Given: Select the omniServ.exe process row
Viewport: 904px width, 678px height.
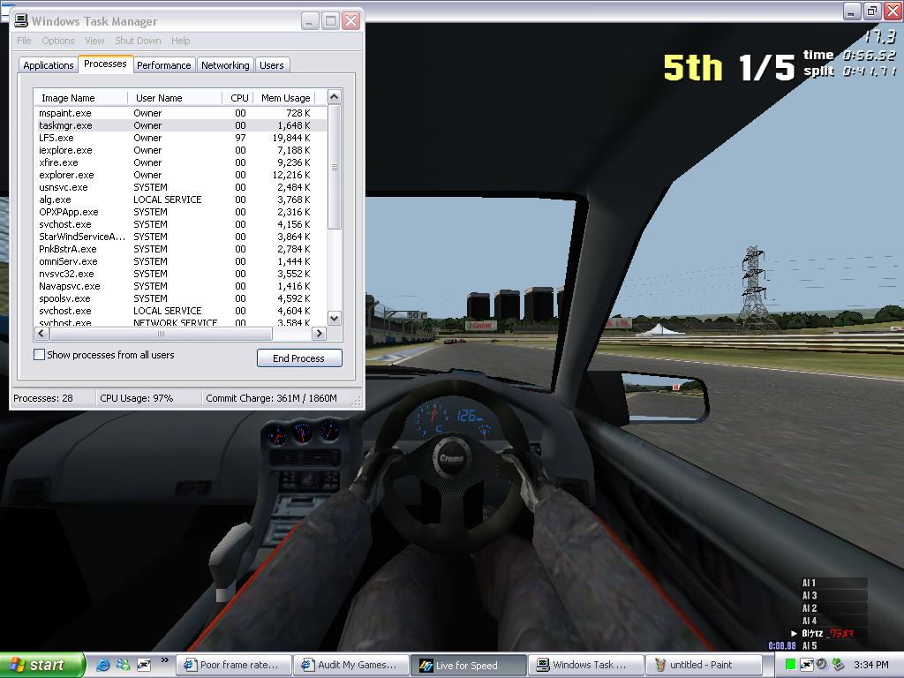Looking at the screenshot, I should click(x=180, y=261).
